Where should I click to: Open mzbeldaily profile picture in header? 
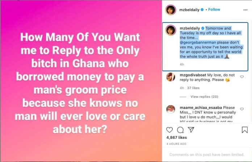(171, 10)
